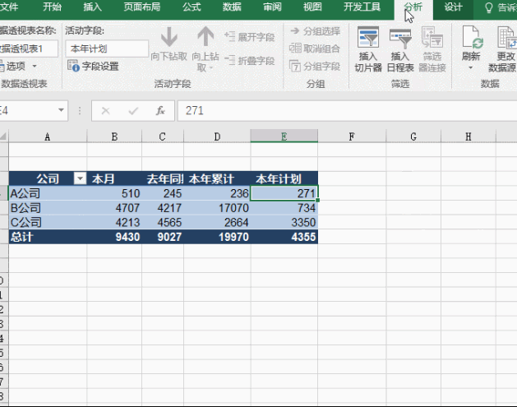
Task: Switch to the Formulas (公式) tab
Action: [x=192, y=7]
